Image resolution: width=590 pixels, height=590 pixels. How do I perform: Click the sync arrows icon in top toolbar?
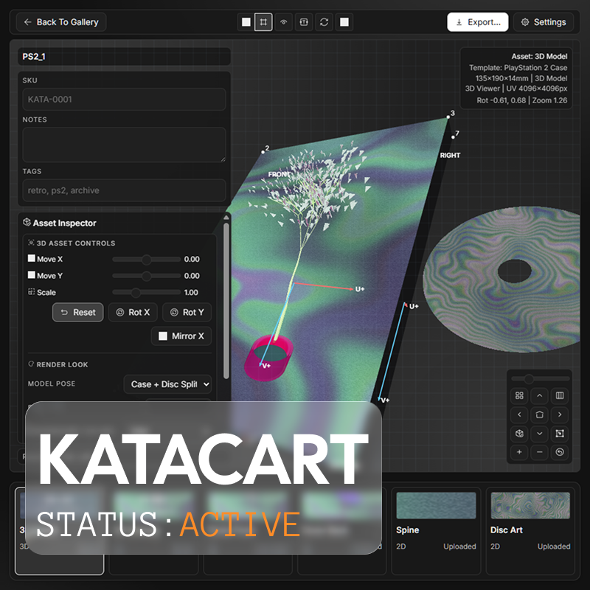(x=324, y=22)
